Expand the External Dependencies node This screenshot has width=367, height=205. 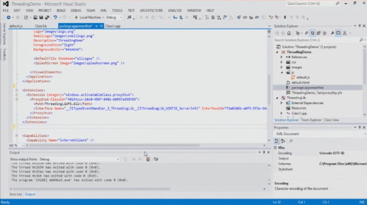click(x=282, y=103)
